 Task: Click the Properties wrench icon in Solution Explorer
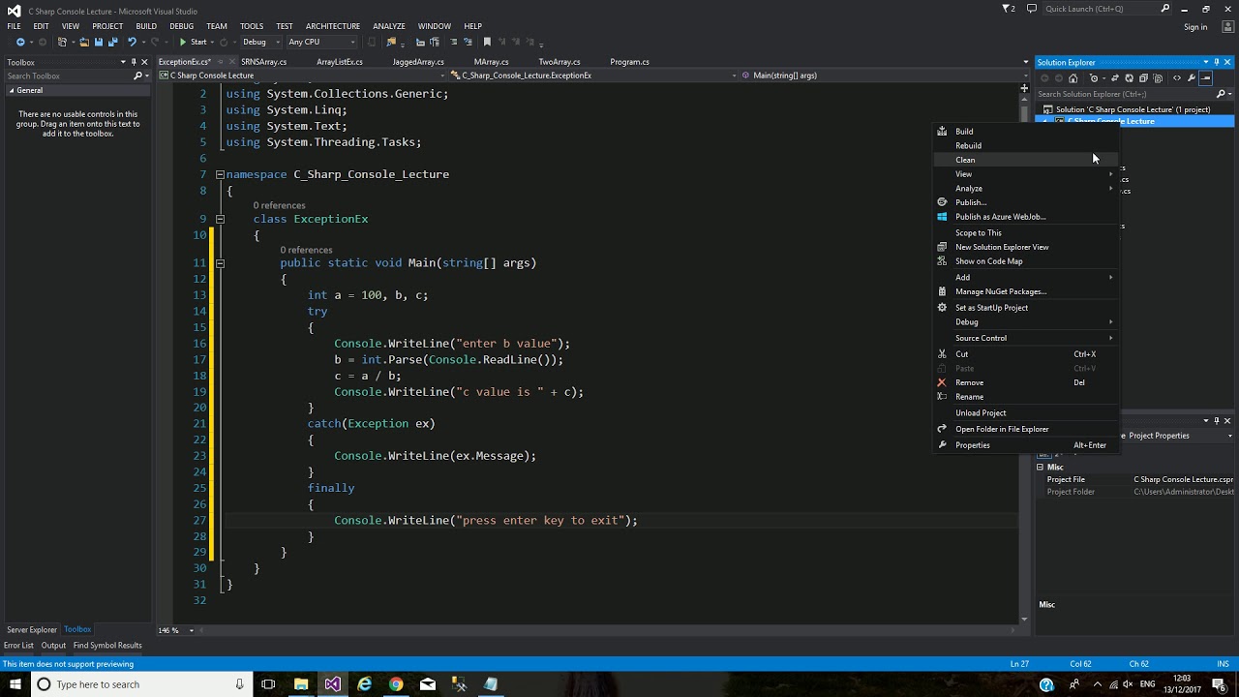point(1192,78)
